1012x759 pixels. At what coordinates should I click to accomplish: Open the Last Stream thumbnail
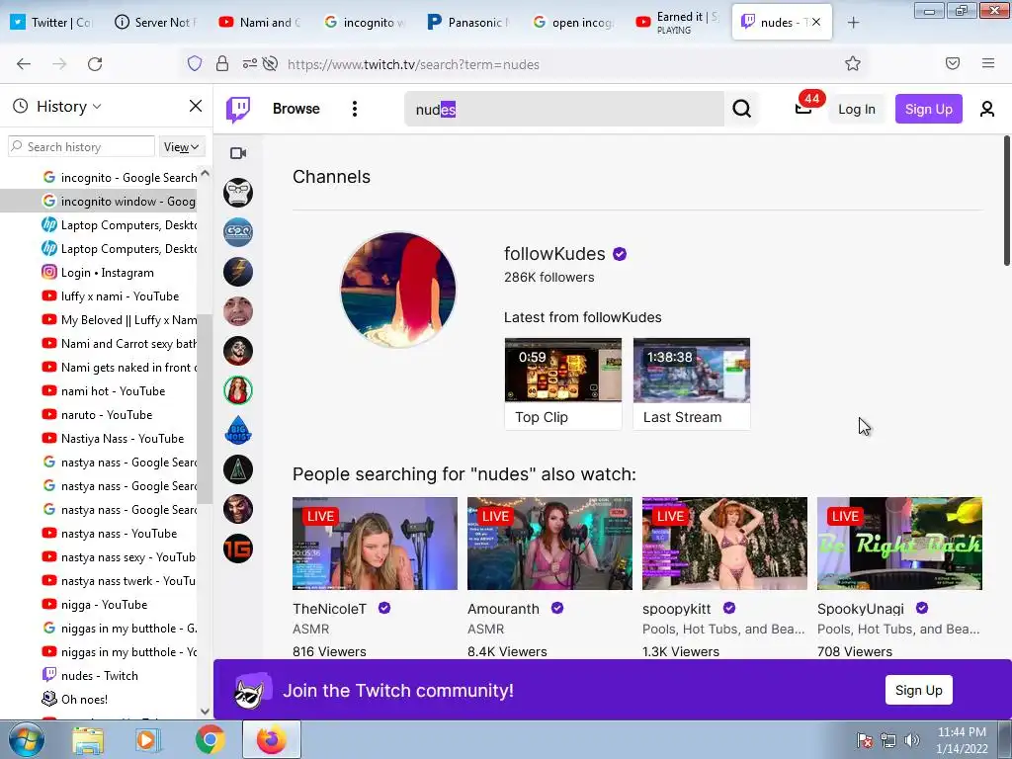691,370
